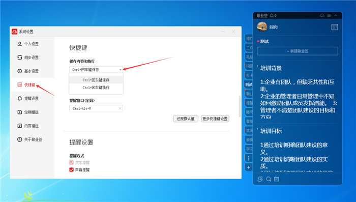This screenshot has height=202, width=356.
Task: Click the 敬业签 red logo in settings title bar
Action: [15, 32]
